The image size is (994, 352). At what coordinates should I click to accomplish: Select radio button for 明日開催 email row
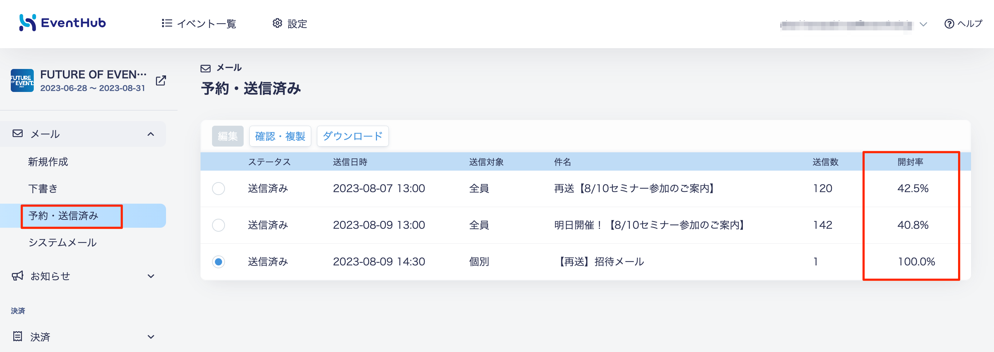pos(218,225)
